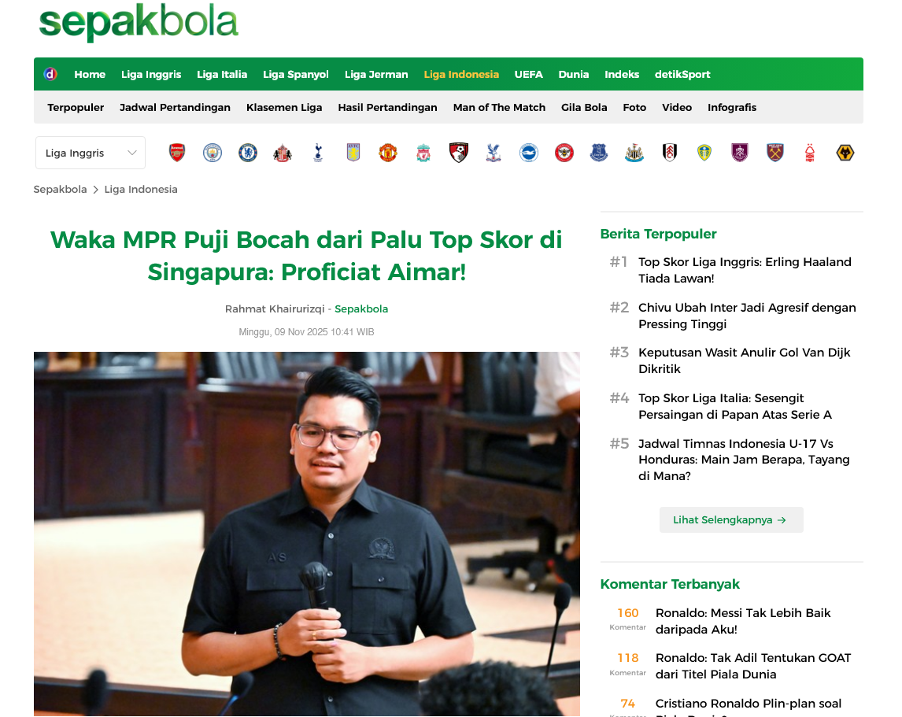Open Hasil Pertandingan submenu
This screenshot has height=717, width=902.
coord(388,107)
